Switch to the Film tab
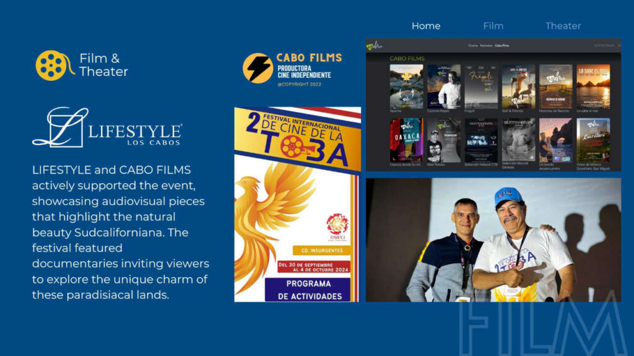 click(493, 26)
